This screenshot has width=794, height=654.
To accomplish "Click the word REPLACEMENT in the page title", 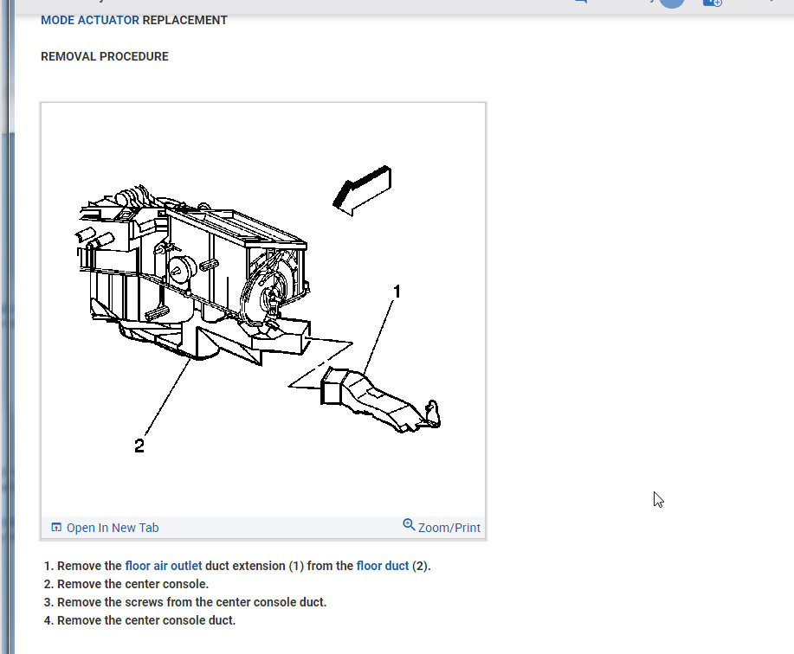I will [x=184, y=20].
